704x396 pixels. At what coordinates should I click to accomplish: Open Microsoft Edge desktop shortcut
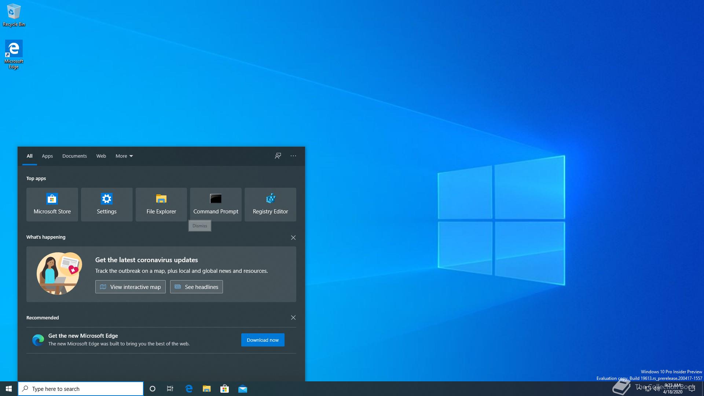pos(14,54)
